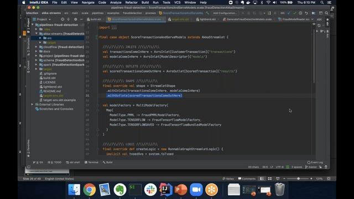Expand the akka-streams module node
Image resolution: width=354 pixels, height=199 pixels.
(37, 34)
